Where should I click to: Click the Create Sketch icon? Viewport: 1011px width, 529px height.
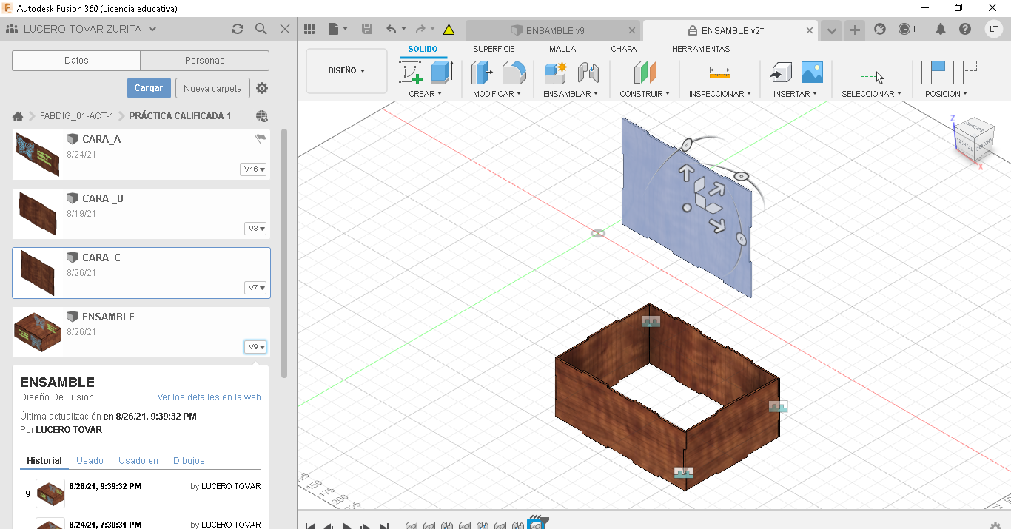tap(411, 73)
